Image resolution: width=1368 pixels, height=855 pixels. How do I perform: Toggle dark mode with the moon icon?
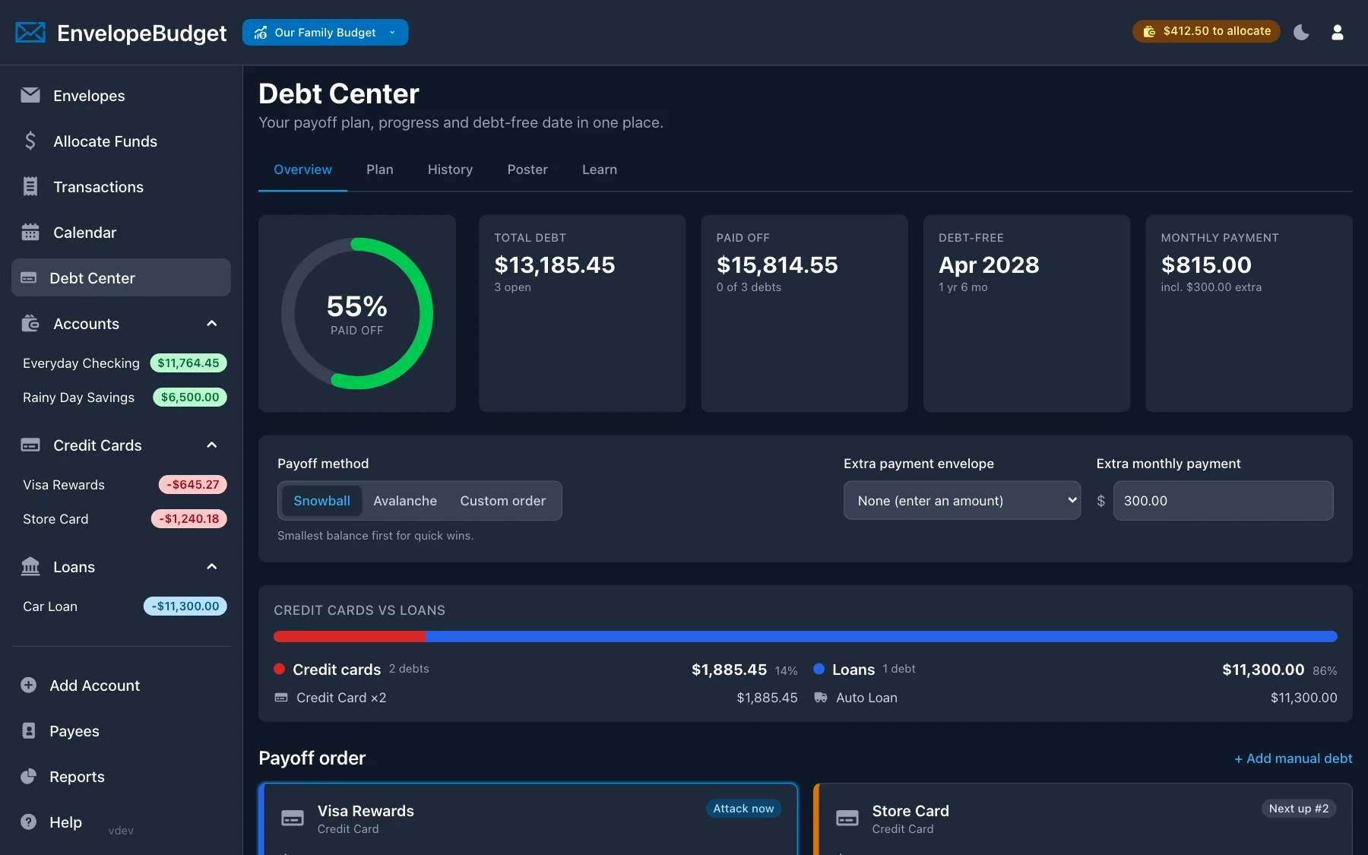coord(1301,32)
